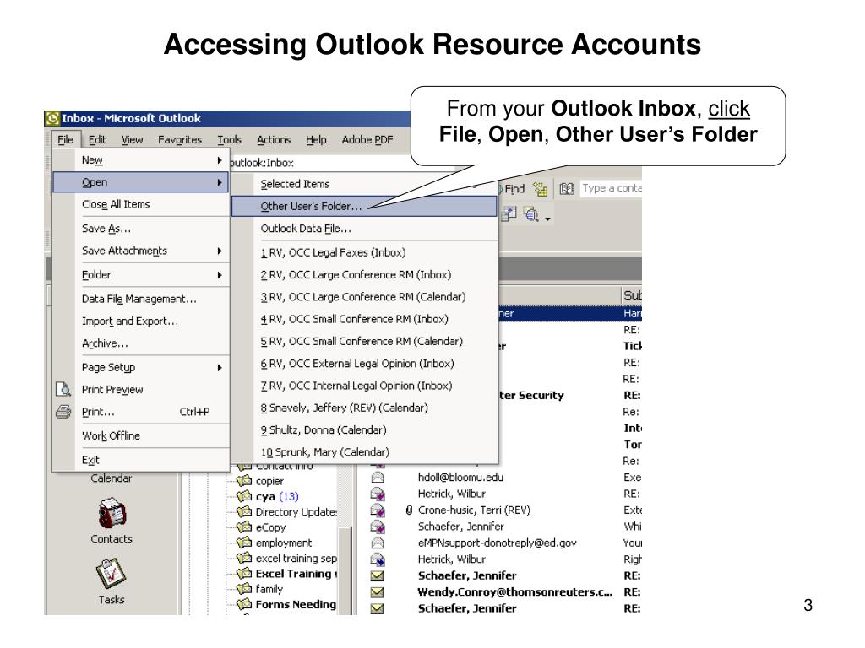Open recent OCC Large Conference RM (Inbox)
This screenshot has width=865, height=648.
364,274
